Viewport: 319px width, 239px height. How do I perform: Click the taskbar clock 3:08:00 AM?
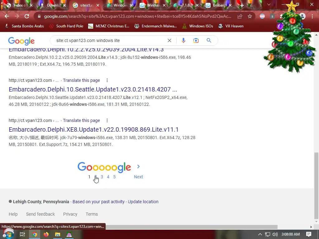tap(291, 234)
